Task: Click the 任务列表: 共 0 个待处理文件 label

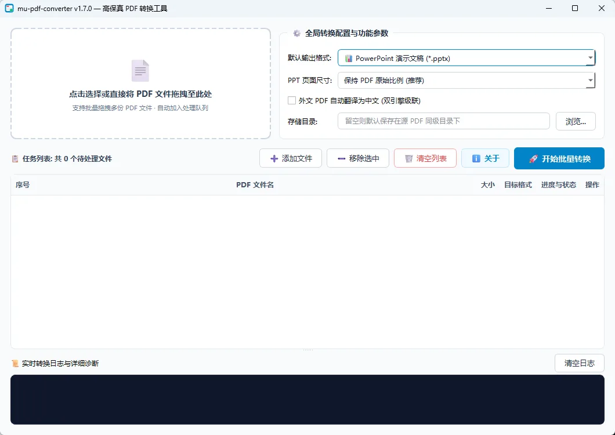Action: 67,159
